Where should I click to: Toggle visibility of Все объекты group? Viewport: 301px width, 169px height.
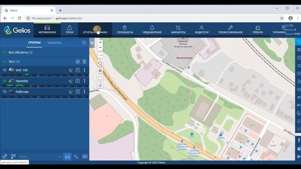tap(5, 52)
